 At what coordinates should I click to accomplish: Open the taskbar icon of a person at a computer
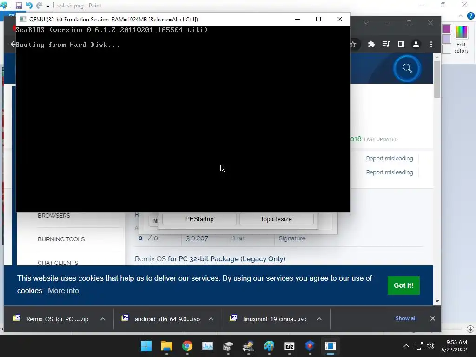point(248,346)
